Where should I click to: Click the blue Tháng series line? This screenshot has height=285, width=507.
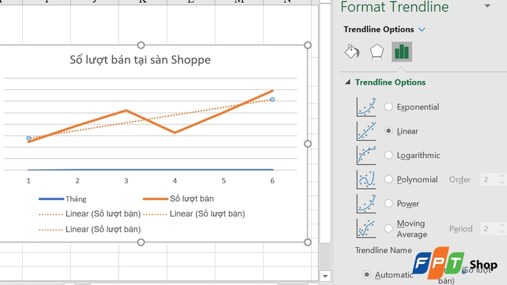[x=150, y=169]
